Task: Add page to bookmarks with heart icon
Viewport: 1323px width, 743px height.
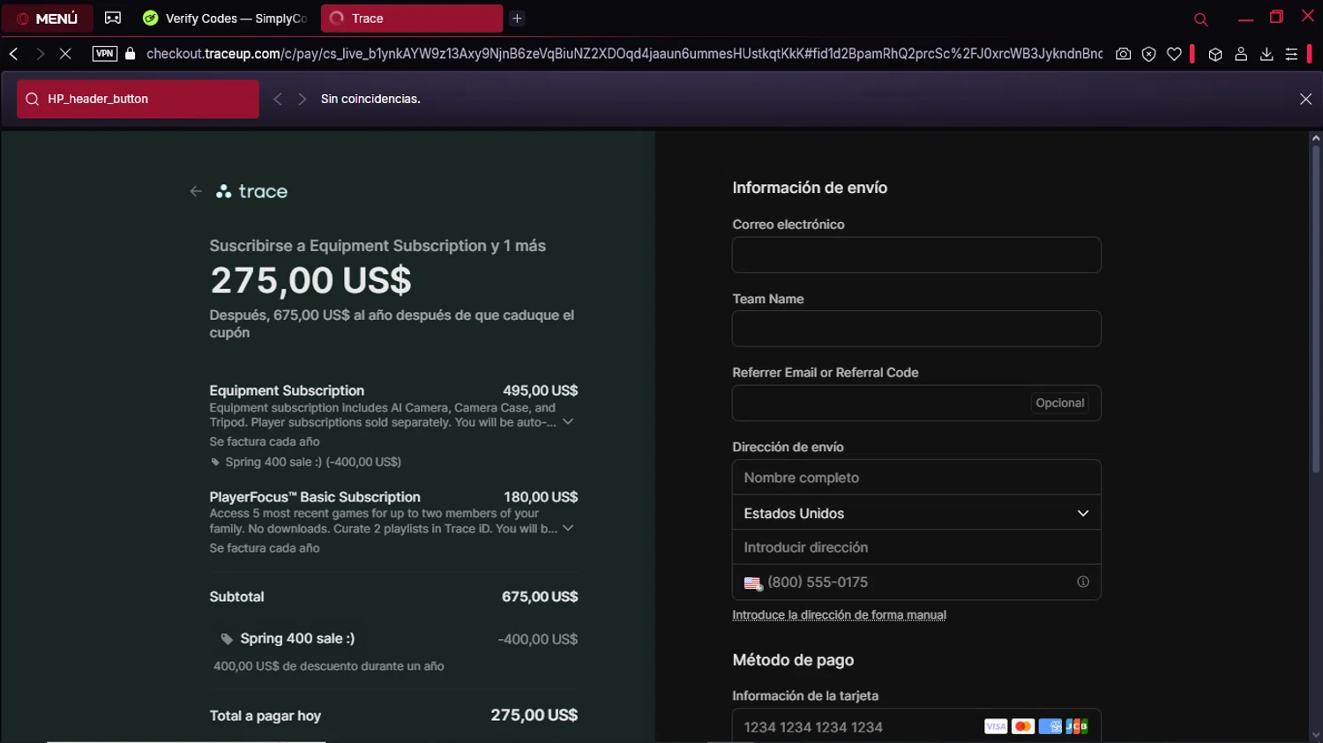Action: [x=1174, y=54]
